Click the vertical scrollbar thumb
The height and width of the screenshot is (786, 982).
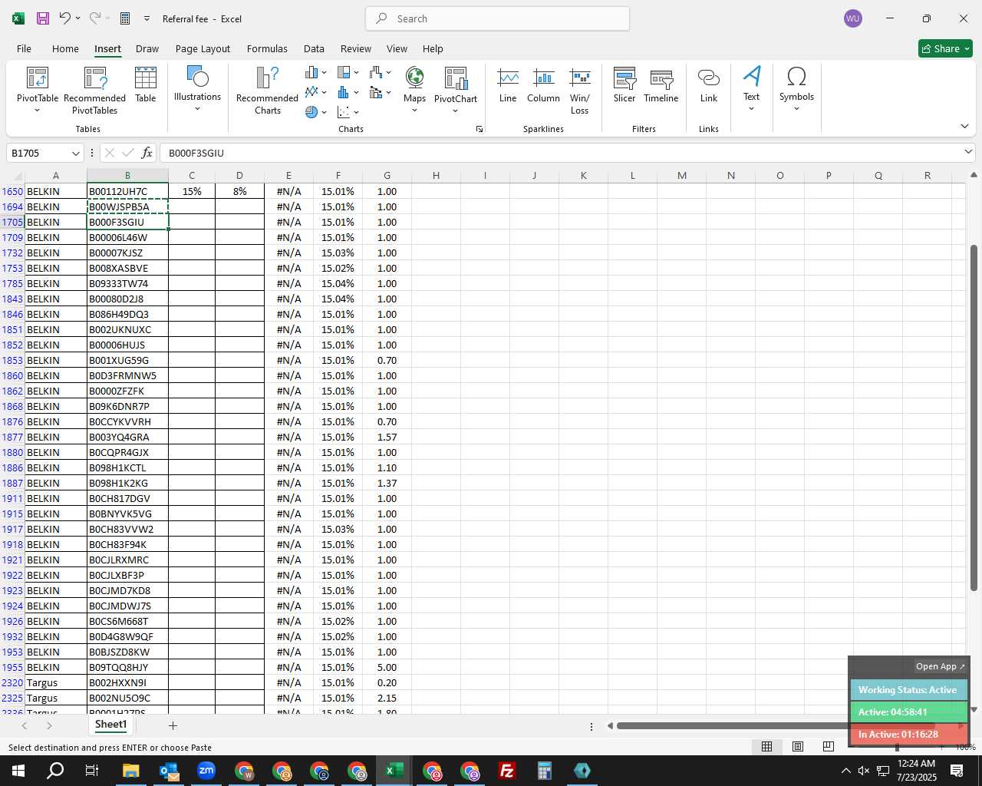coord(974,418)
